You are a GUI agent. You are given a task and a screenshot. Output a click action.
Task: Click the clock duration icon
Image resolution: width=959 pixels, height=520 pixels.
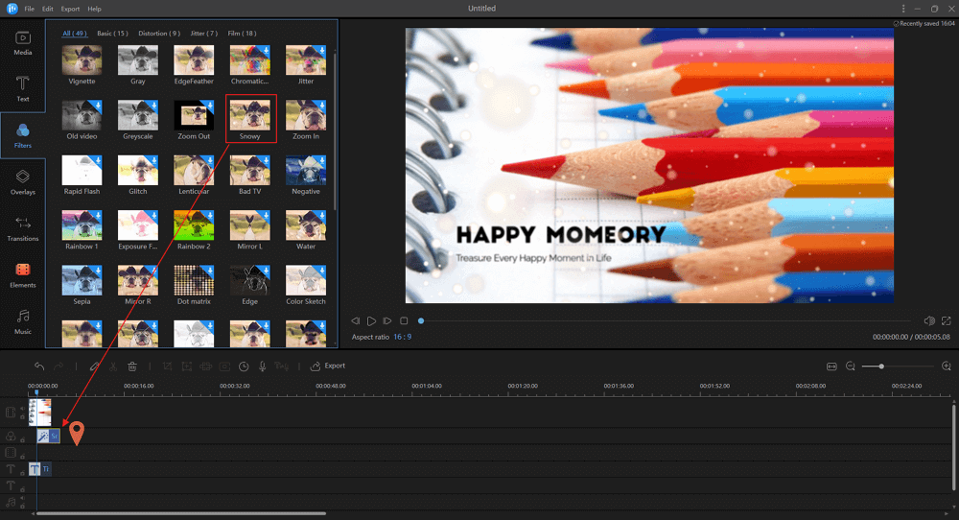[244, 366]
